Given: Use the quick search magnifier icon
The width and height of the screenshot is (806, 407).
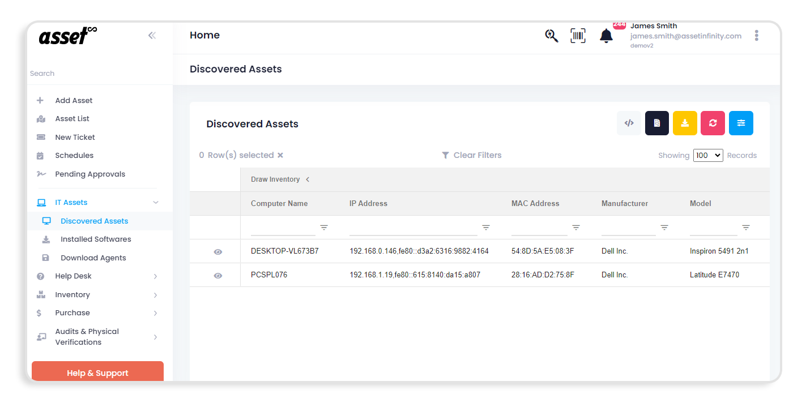Looking at the screenshot, I should [x=551, y=35].
